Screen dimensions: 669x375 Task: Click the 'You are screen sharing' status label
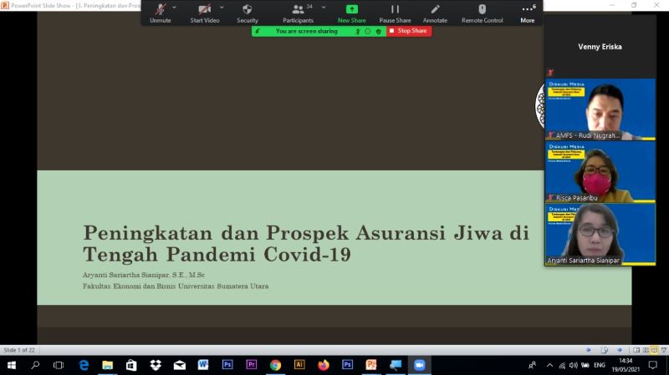click(306, 31)
